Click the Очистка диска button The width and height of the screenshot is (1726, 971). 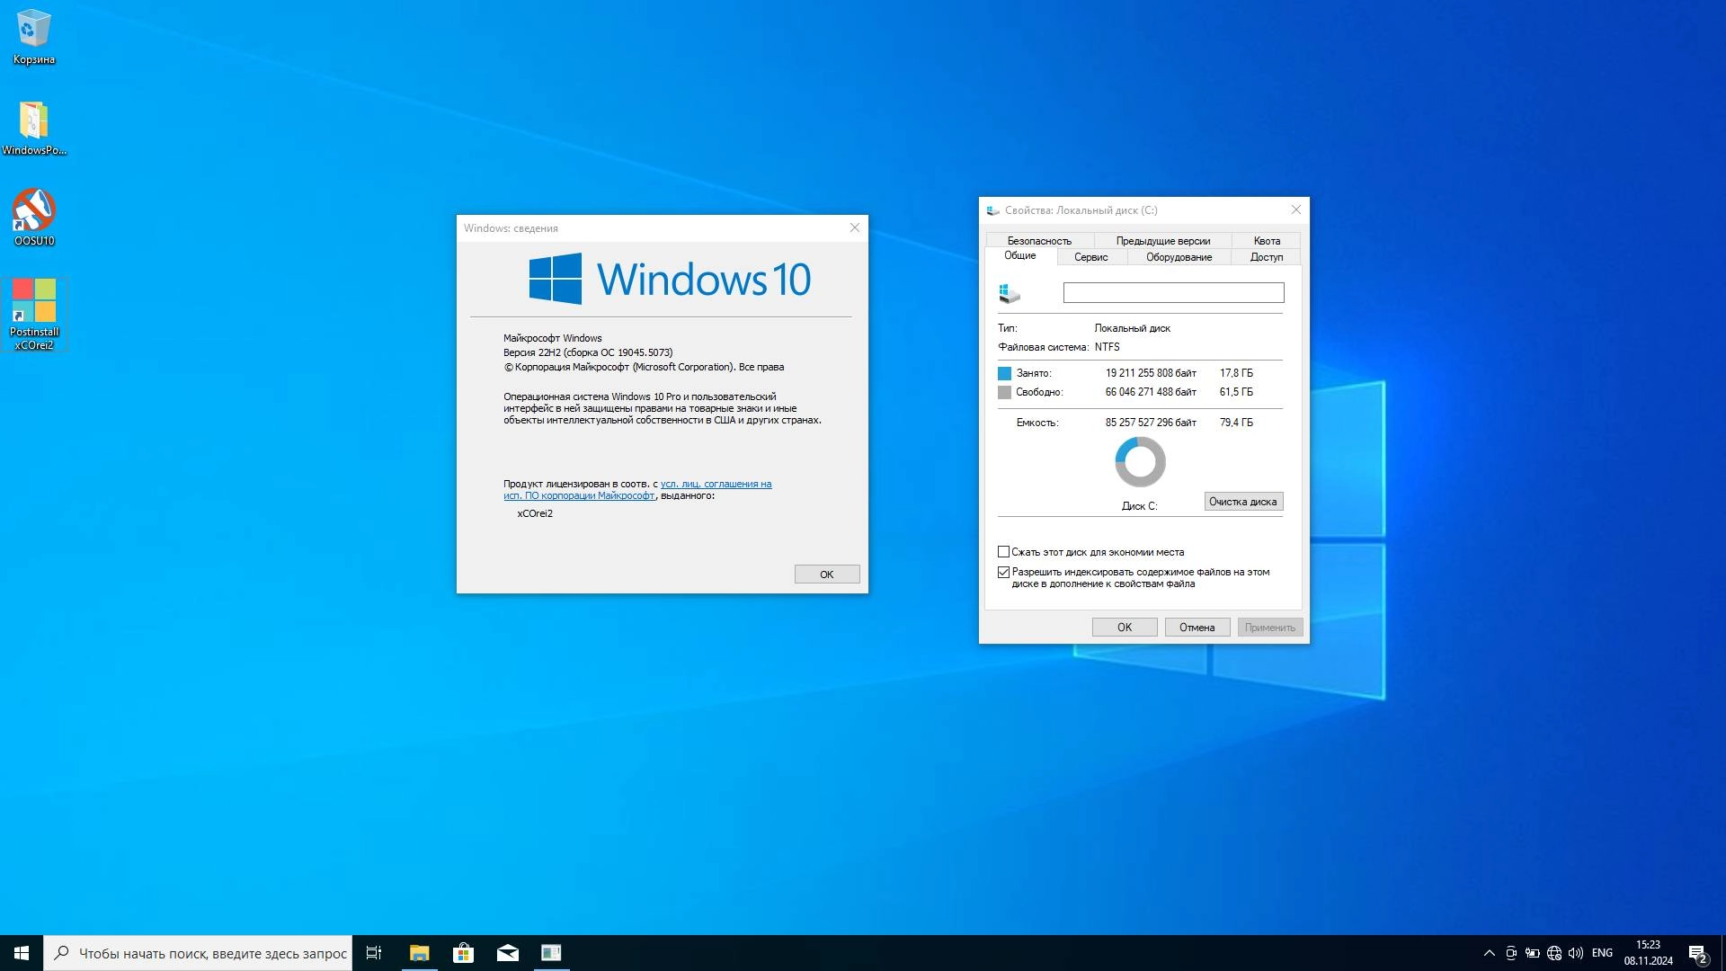[1243, 502]
